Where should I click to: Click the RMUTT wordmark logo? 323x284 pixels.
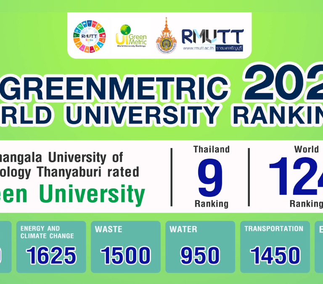(212, 36)
